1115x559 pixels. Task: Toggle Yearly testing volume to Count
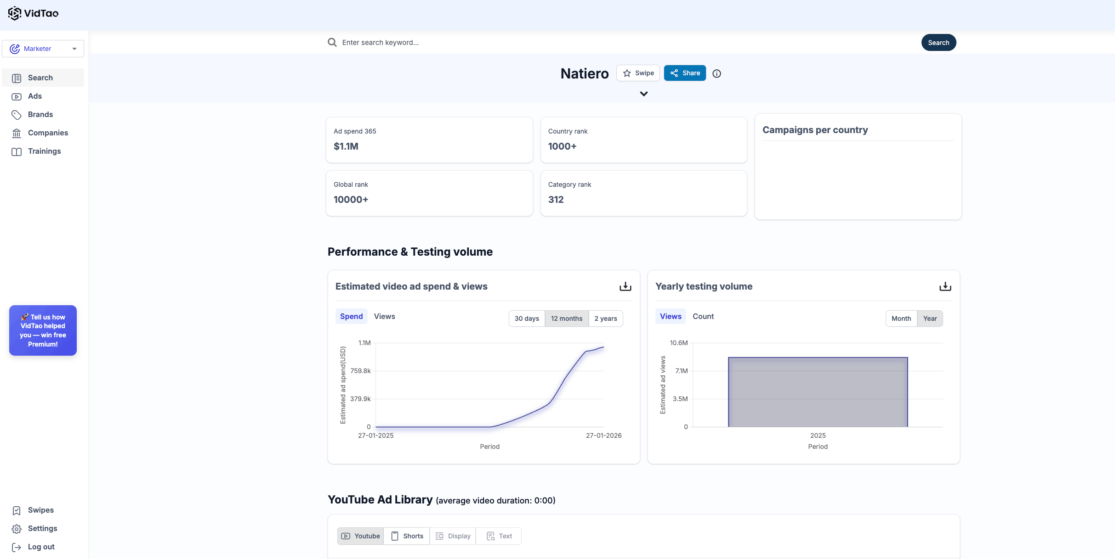tap(703, 316)
